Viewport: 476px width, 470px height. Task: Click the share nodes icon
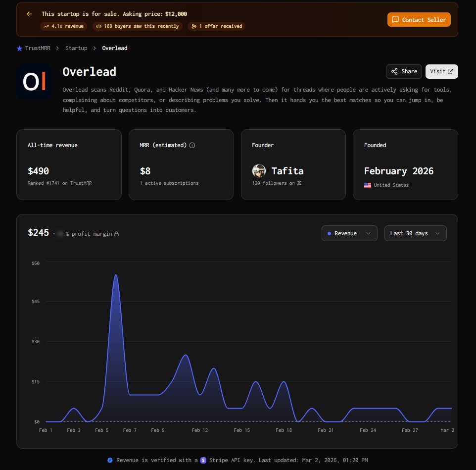pyautogui.click(x=394, y=71)
